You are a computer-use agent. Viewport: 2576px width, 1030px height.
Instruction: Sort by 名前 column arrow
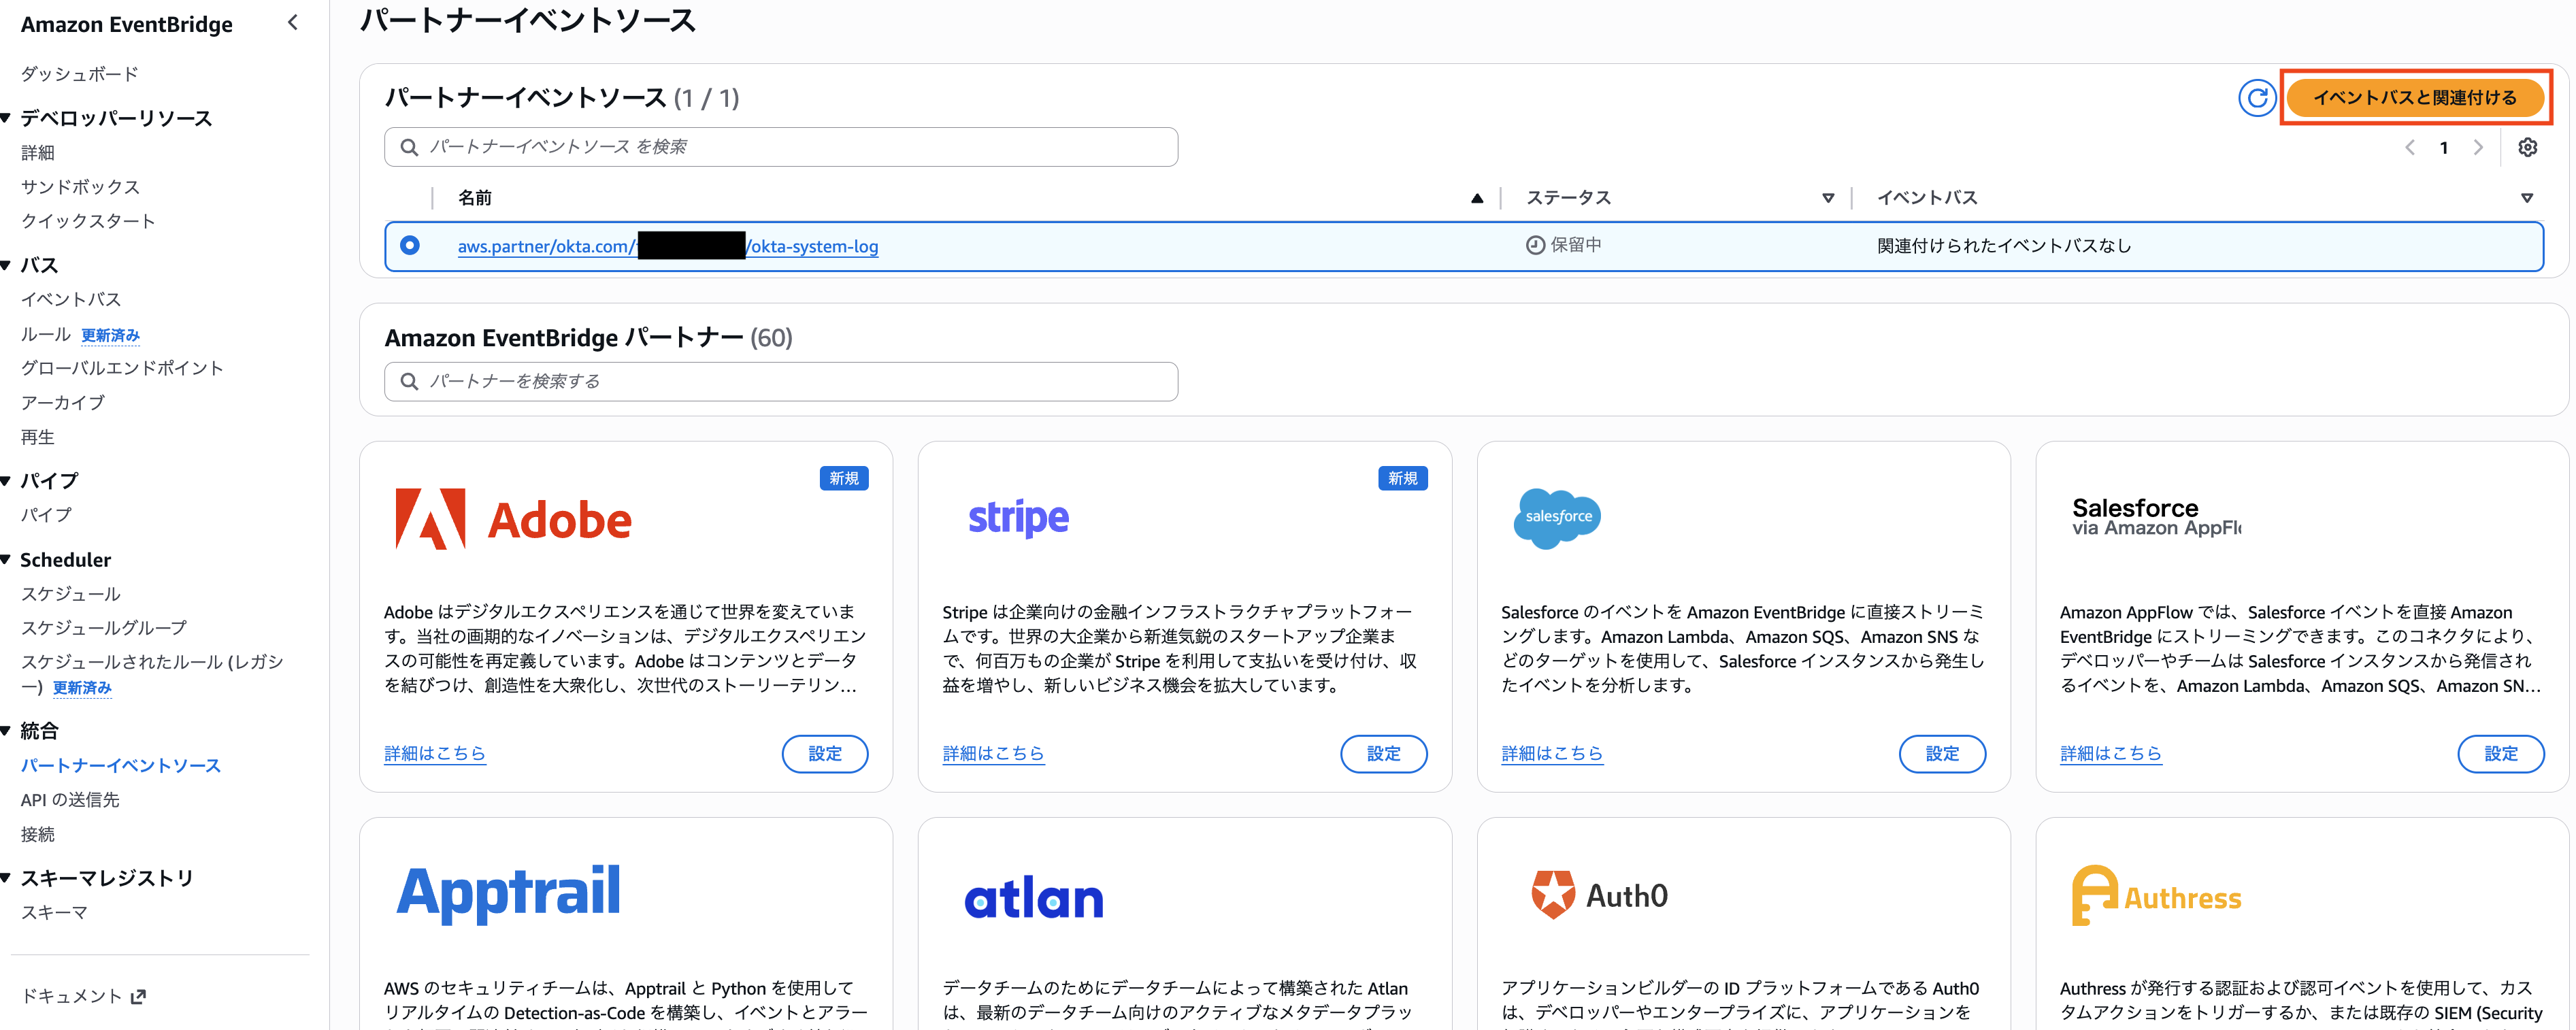click(1476, 198)
